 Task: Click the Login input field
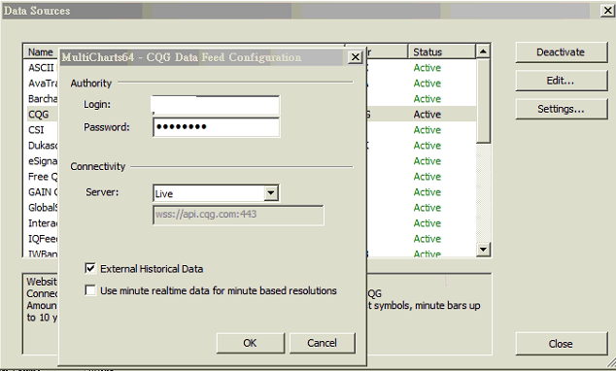(x=216, y=105)
